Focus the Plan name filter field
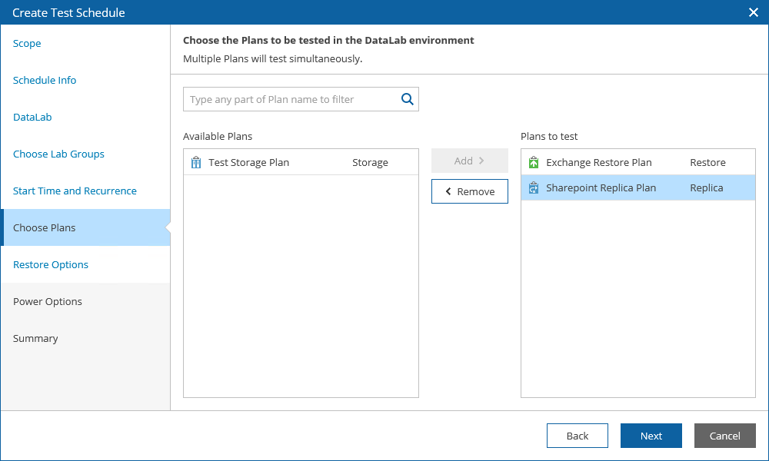 click(291, 99)
